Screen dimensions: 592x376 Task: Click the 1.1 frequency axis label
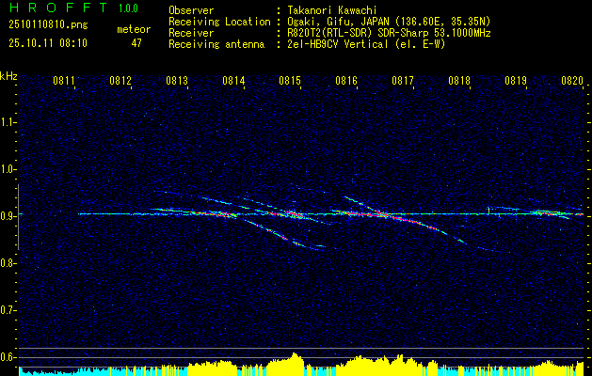tap(8, 122)
